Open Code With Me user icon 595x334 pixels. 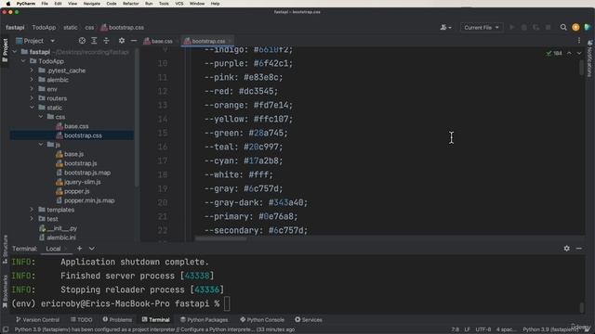coord(445,27)
